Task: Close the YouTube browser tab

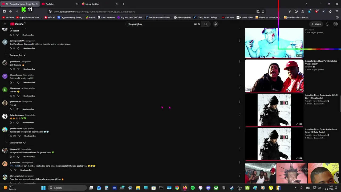Action: pyautogui.click(x=77, y=4)
